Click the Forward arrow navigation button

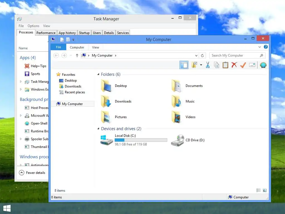[64, 55]
